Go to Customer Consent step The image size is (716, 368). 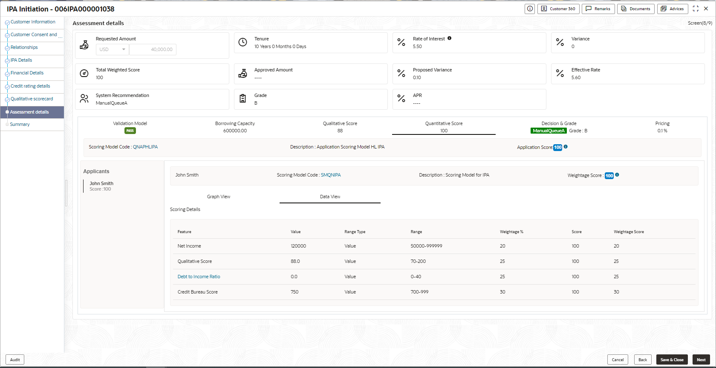[x=34, y=35]
